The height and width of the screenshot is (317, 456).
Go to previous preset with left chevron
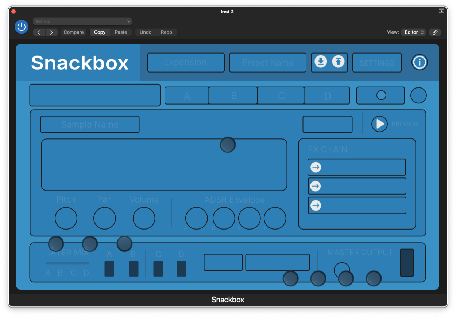pos(39,32)
